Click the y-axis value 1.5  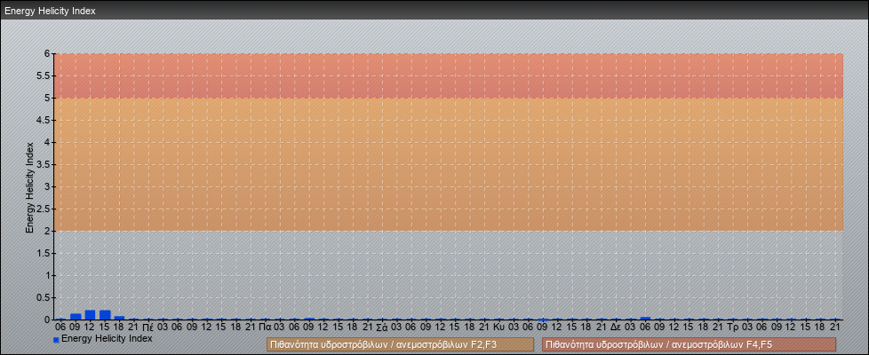point(44,253)
